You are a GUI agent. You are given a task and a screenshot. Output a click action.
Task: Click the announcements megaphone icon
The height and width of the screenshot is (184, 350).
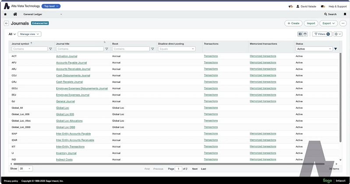pyautogui.click(x=291, y=6)
